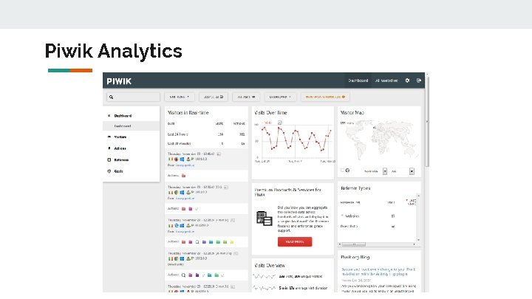Click the sign out icon in the header
Viewport: 532px width, 299px height.
(x=419, y=80)
